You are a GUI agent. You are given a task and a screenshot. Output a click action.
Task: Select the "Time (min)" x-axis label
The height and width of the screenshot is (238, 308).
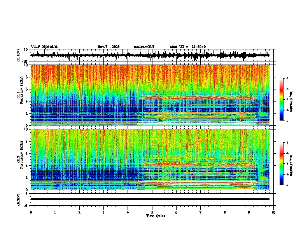[156, 216]
